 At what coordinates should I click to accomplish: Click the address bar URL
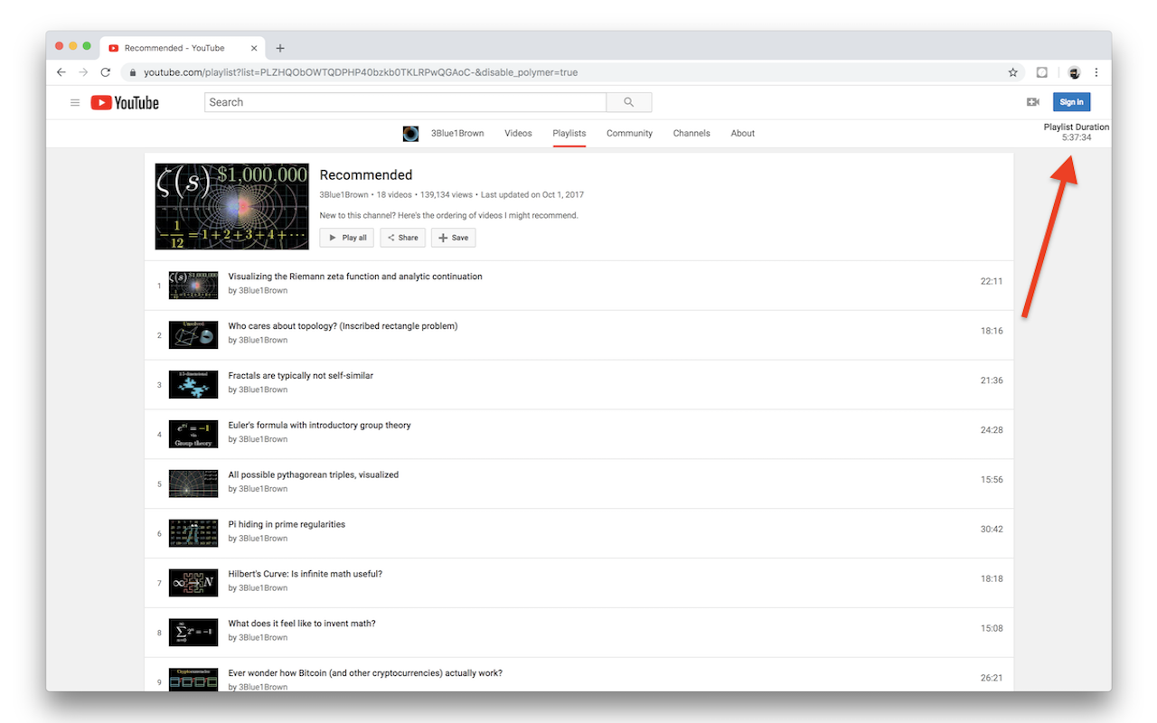pos(361,72)
